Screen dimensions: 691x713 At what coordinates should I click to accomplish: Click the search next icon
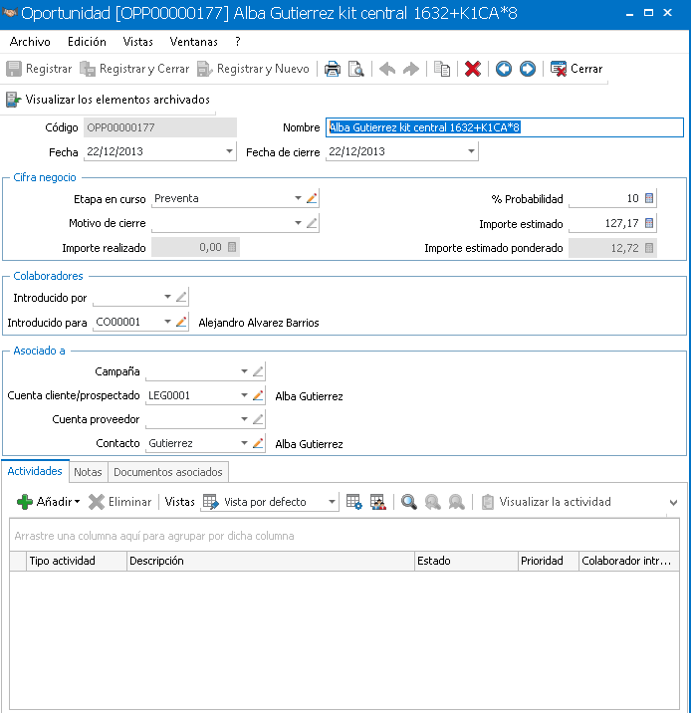click(x=456, y=502)
